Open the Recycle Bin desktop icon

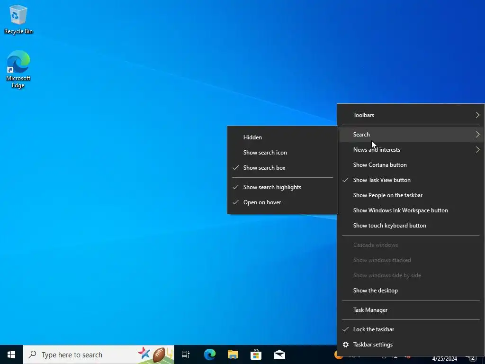[x=18, y=19]
